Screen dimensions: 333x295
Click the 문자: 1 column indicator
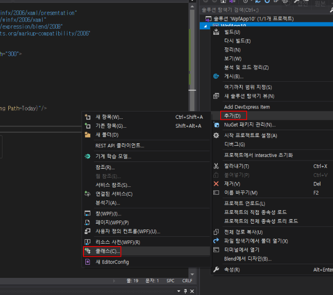point(152,281)
